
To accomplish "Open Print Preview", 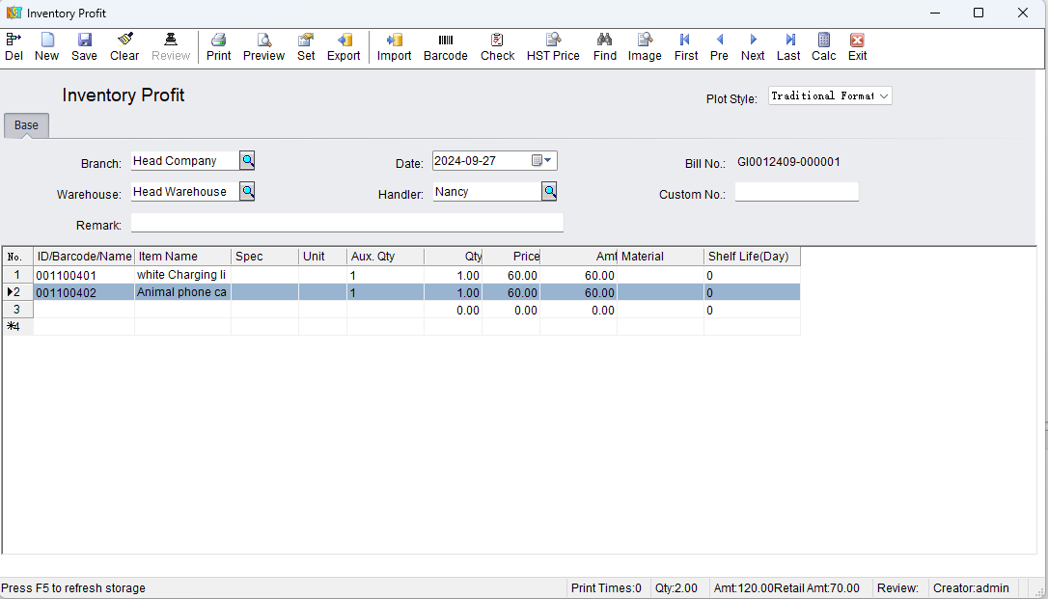I will (x=263, y=46).
